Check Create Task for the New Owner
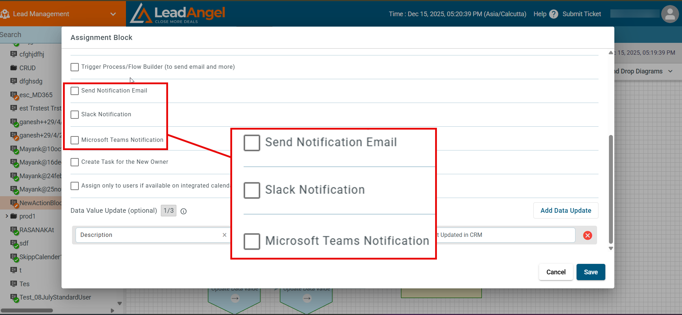 [74, 162]
